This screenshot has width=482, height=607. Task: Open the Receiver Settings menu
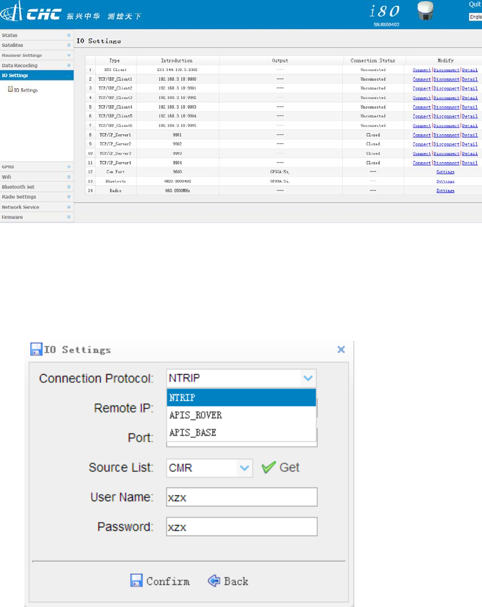[x=37, y=55]
